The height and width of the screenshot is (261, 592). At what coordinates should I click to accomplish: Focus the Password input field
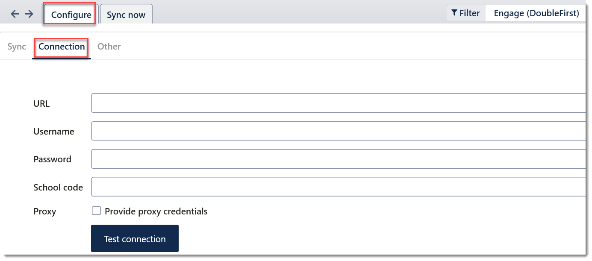point(338,159)
